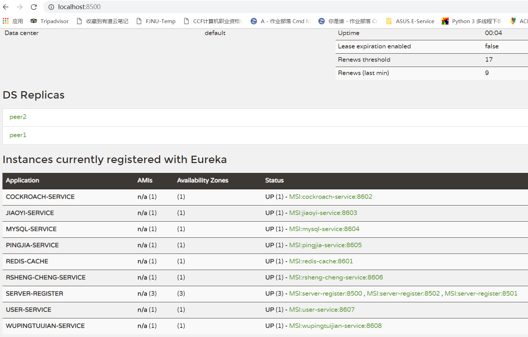Image resolution: width=528 pixels, height=337 pixels.
Task: Open the last bookmark starting with AC
Action: pyautogui.click(x=519, y=21)
